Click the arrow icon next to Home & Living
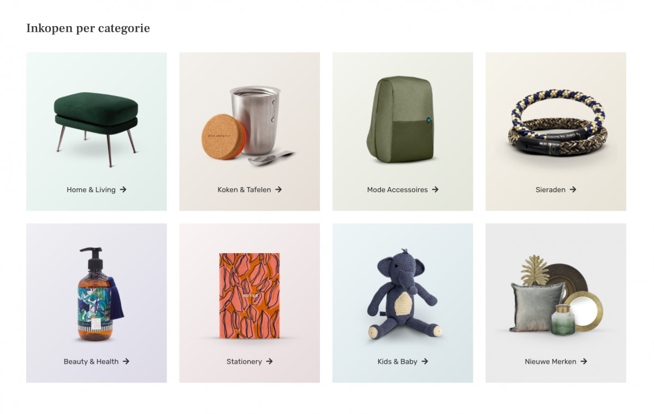This screenshot has height=414, width=654. pos(123,189)
